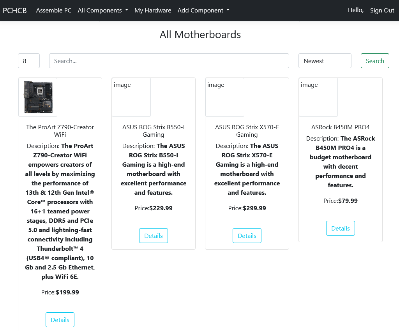Open the PCHCB home brand link
Image resolution: width=399 pixels, height=331 pixels.
point(15,11)
